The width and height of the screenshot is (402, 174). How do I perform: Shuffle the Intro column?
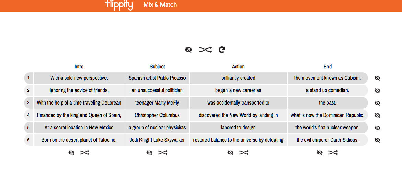coord(85,153)
